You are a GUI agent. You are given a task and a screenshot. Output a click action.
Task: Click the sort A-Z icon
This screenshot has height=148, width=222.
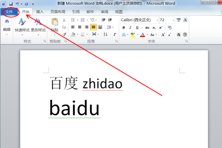(x=105, y=34)
